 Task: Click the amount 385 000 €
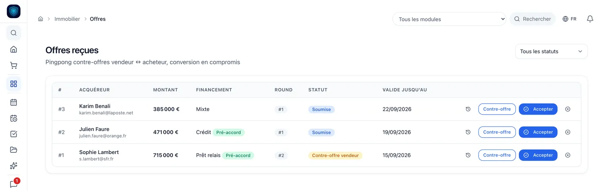166,109
